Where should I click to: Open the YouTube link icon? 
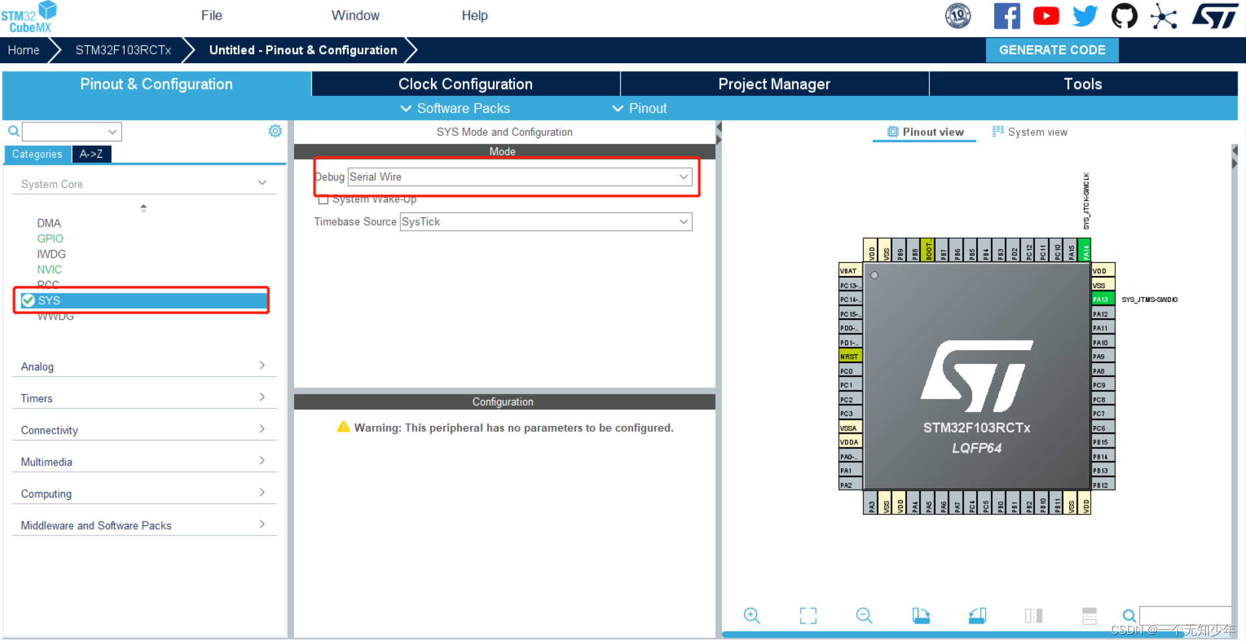1046,16
